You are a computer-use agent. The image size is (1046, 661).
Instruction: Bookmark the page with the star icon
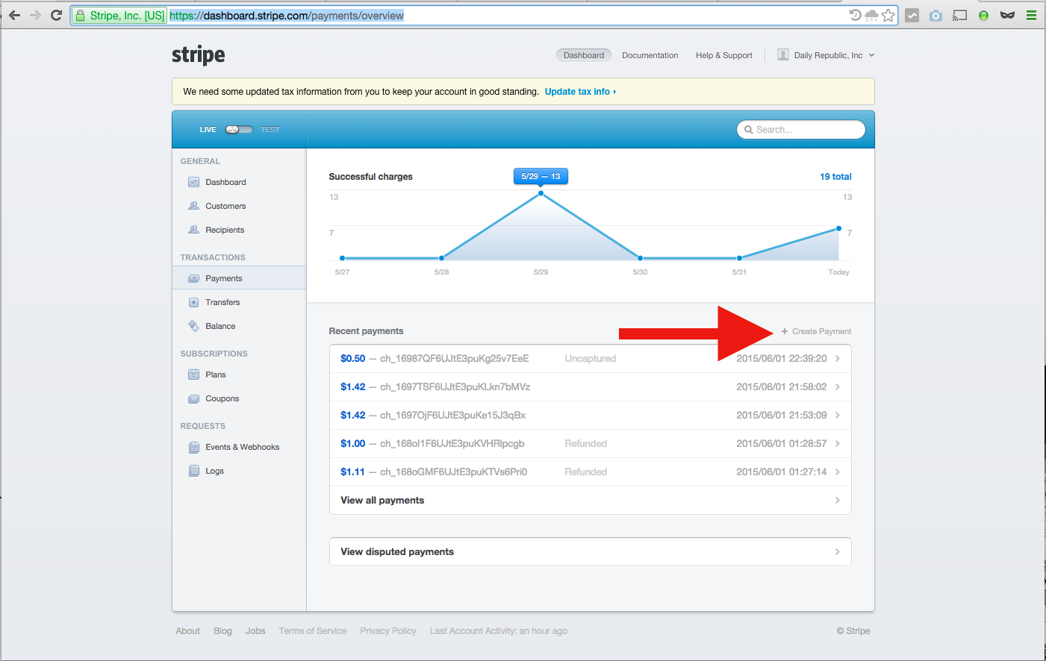888,16
